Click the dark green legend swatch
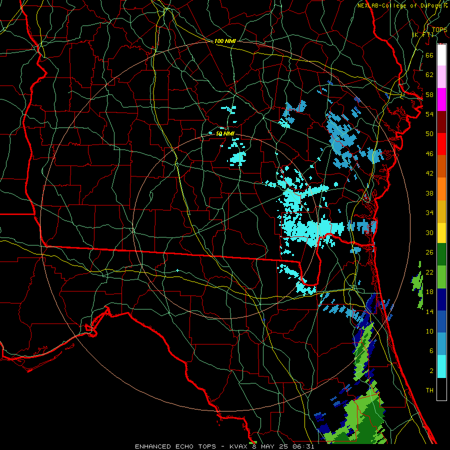The image size is (450, 450). (441, 254)
